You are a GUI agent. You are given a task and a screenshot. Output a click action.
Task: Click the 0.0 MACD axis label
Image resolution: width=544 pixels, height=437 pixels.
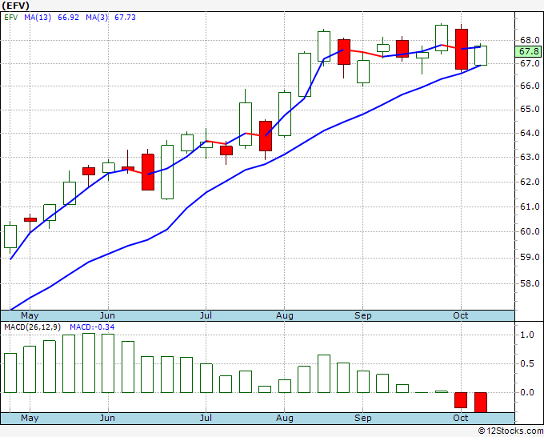(x=527, y=392)
